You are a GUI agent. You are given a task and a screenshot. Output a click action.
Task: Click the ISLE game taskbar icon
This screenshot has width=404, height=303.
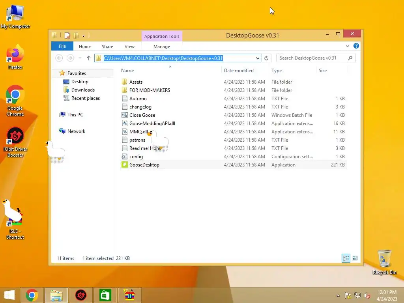pos(129,295)
